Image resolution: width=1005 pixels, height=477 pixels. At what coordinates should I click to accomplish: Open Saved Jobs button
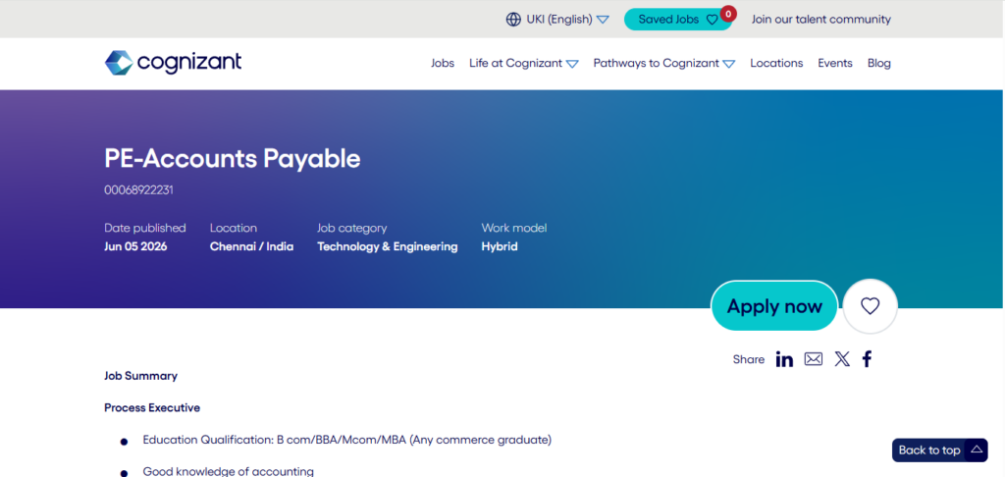pos(678,20)
